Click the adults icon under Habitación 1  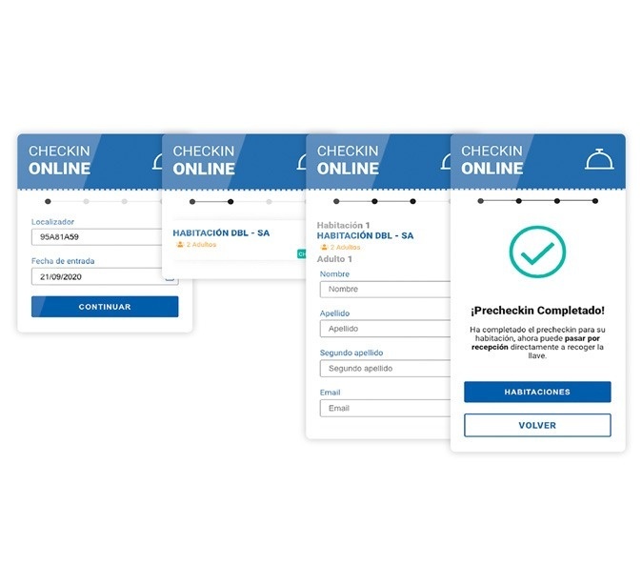(x=323, y=247)
